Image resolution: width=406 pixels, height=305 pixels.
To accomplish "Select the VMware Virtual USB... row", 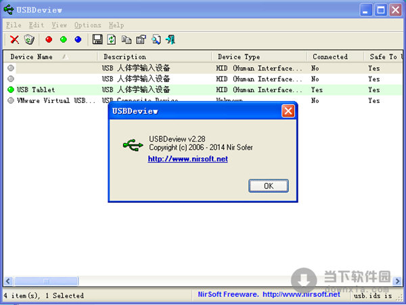I will click(x=203, y=100).
